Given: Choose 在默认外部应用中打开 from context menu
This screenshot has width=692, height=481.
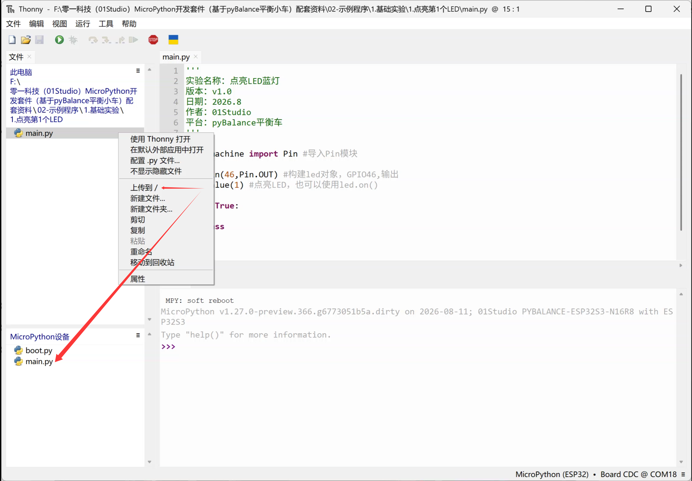Looking at the screenshot, I should 166,150.
